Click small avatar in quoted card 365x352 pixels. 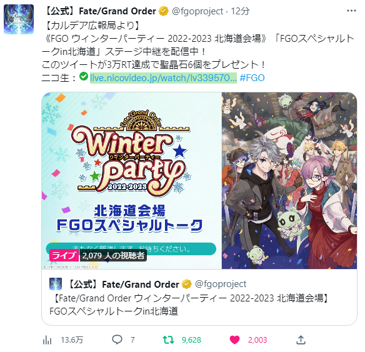tap(56, 284)
